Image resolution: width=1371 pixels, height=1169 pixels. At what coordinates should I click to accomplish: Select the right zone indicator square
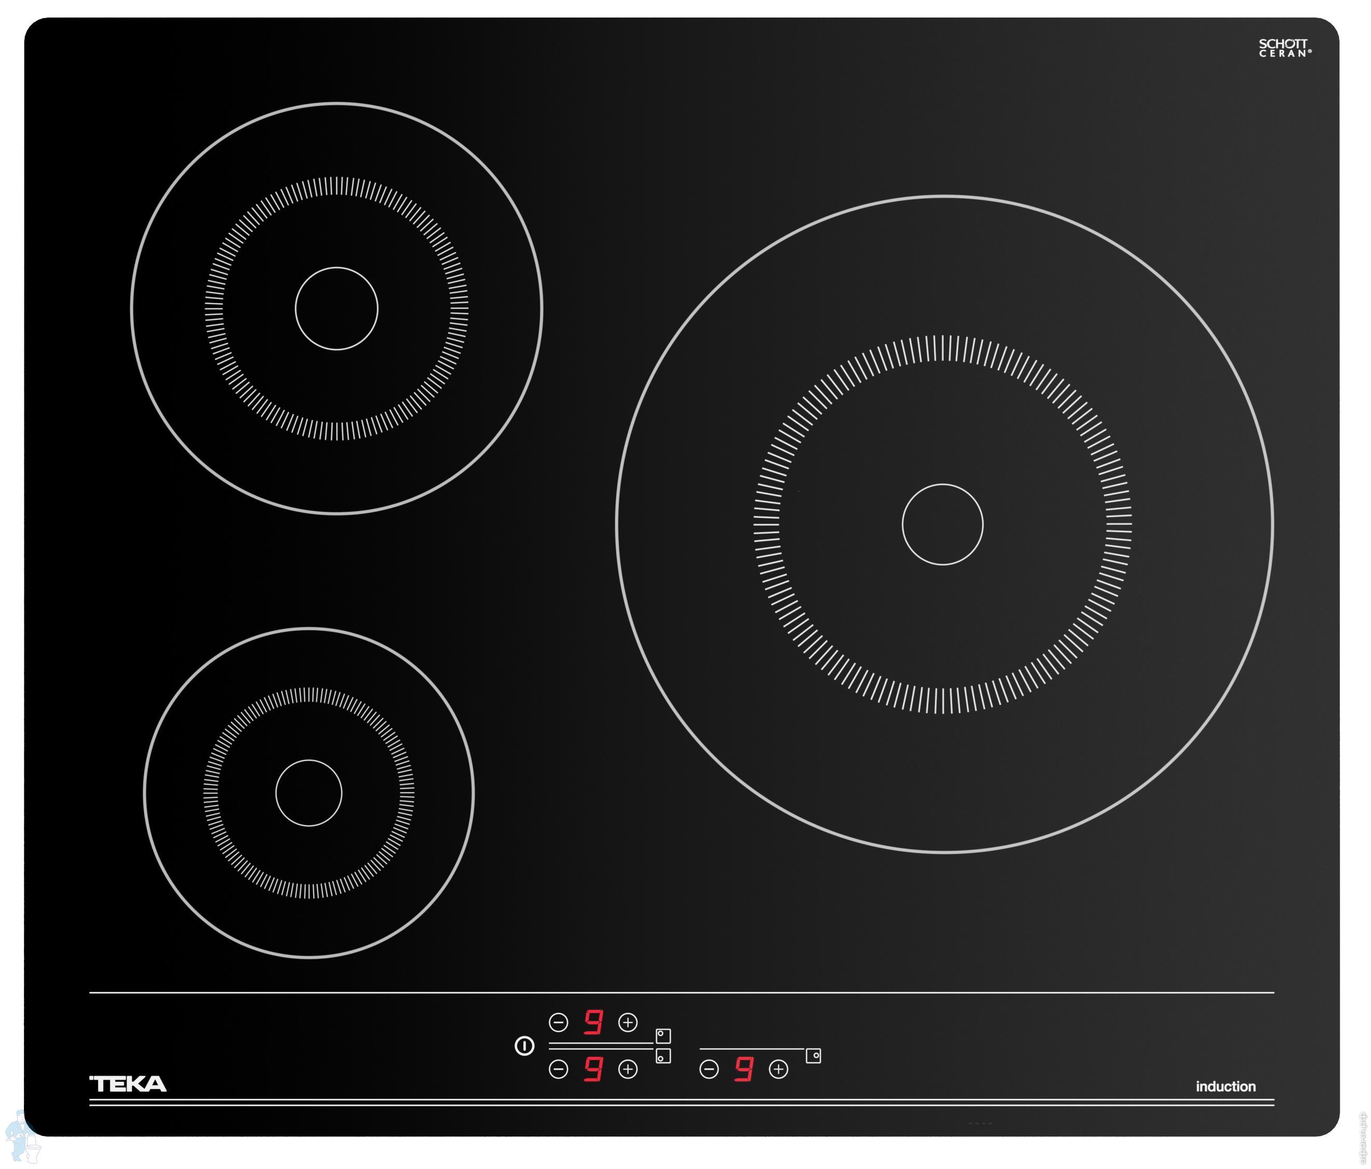813,1056
